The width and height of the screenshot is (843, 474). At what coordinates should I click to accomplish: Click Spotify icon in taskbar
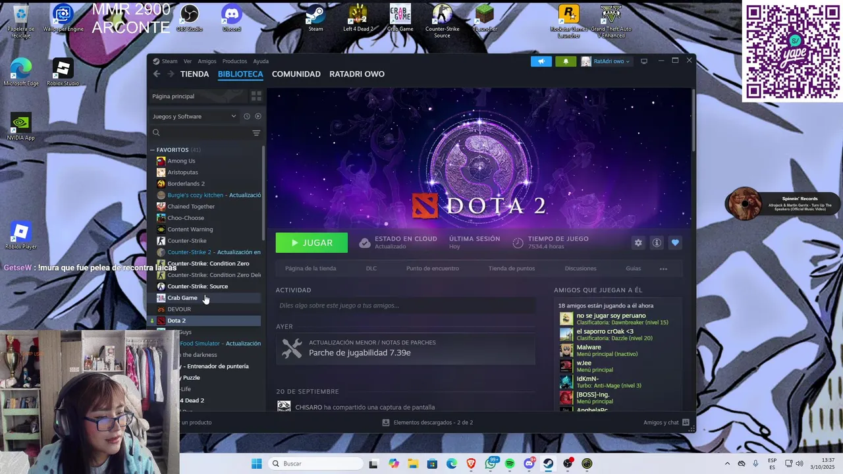pos(510,463)
